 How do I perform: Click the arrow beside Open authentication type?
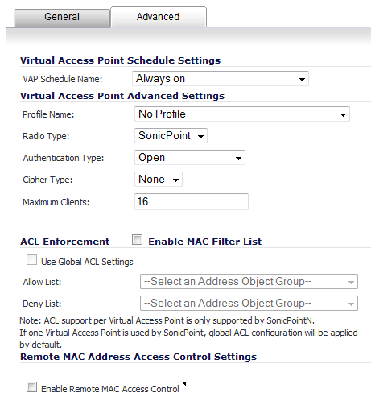[238, 159]
